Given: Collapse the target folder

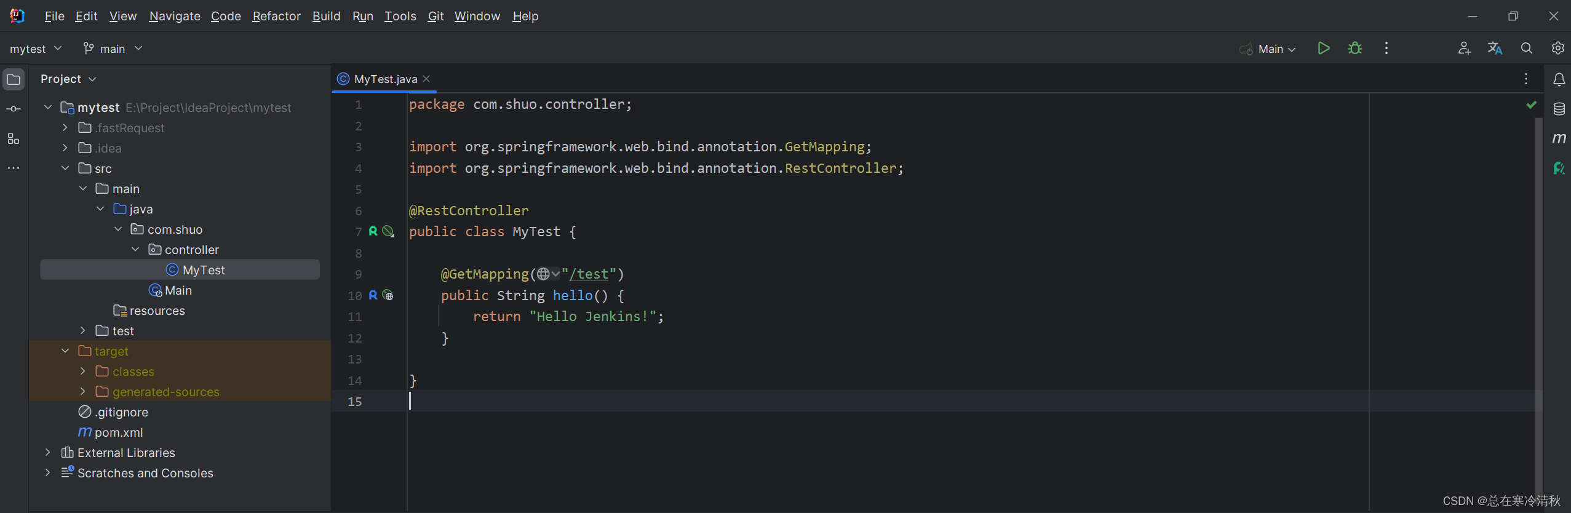Looking at the screenshot, I should [x=65, y=351].
